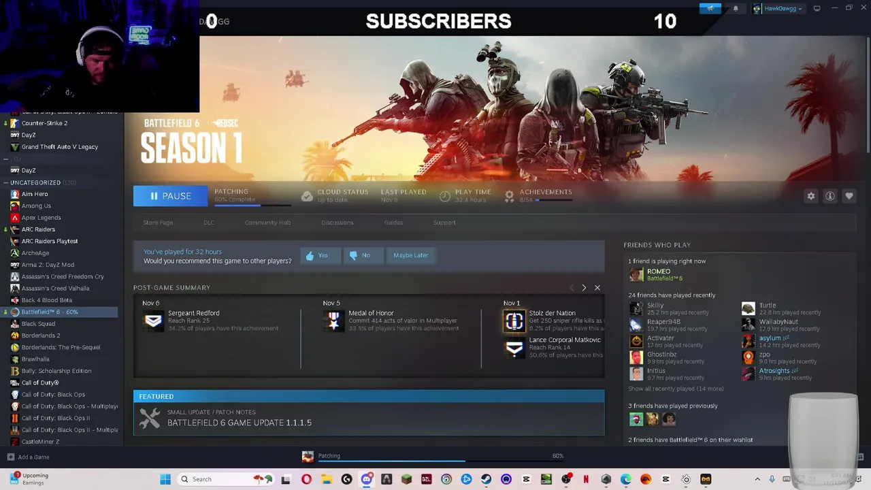Open game info circle icon

830,196
